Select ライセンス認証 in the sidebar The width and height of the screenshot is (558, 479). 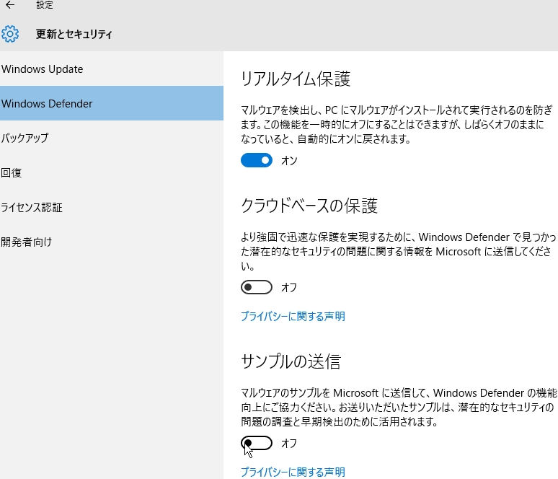point(112,207)
